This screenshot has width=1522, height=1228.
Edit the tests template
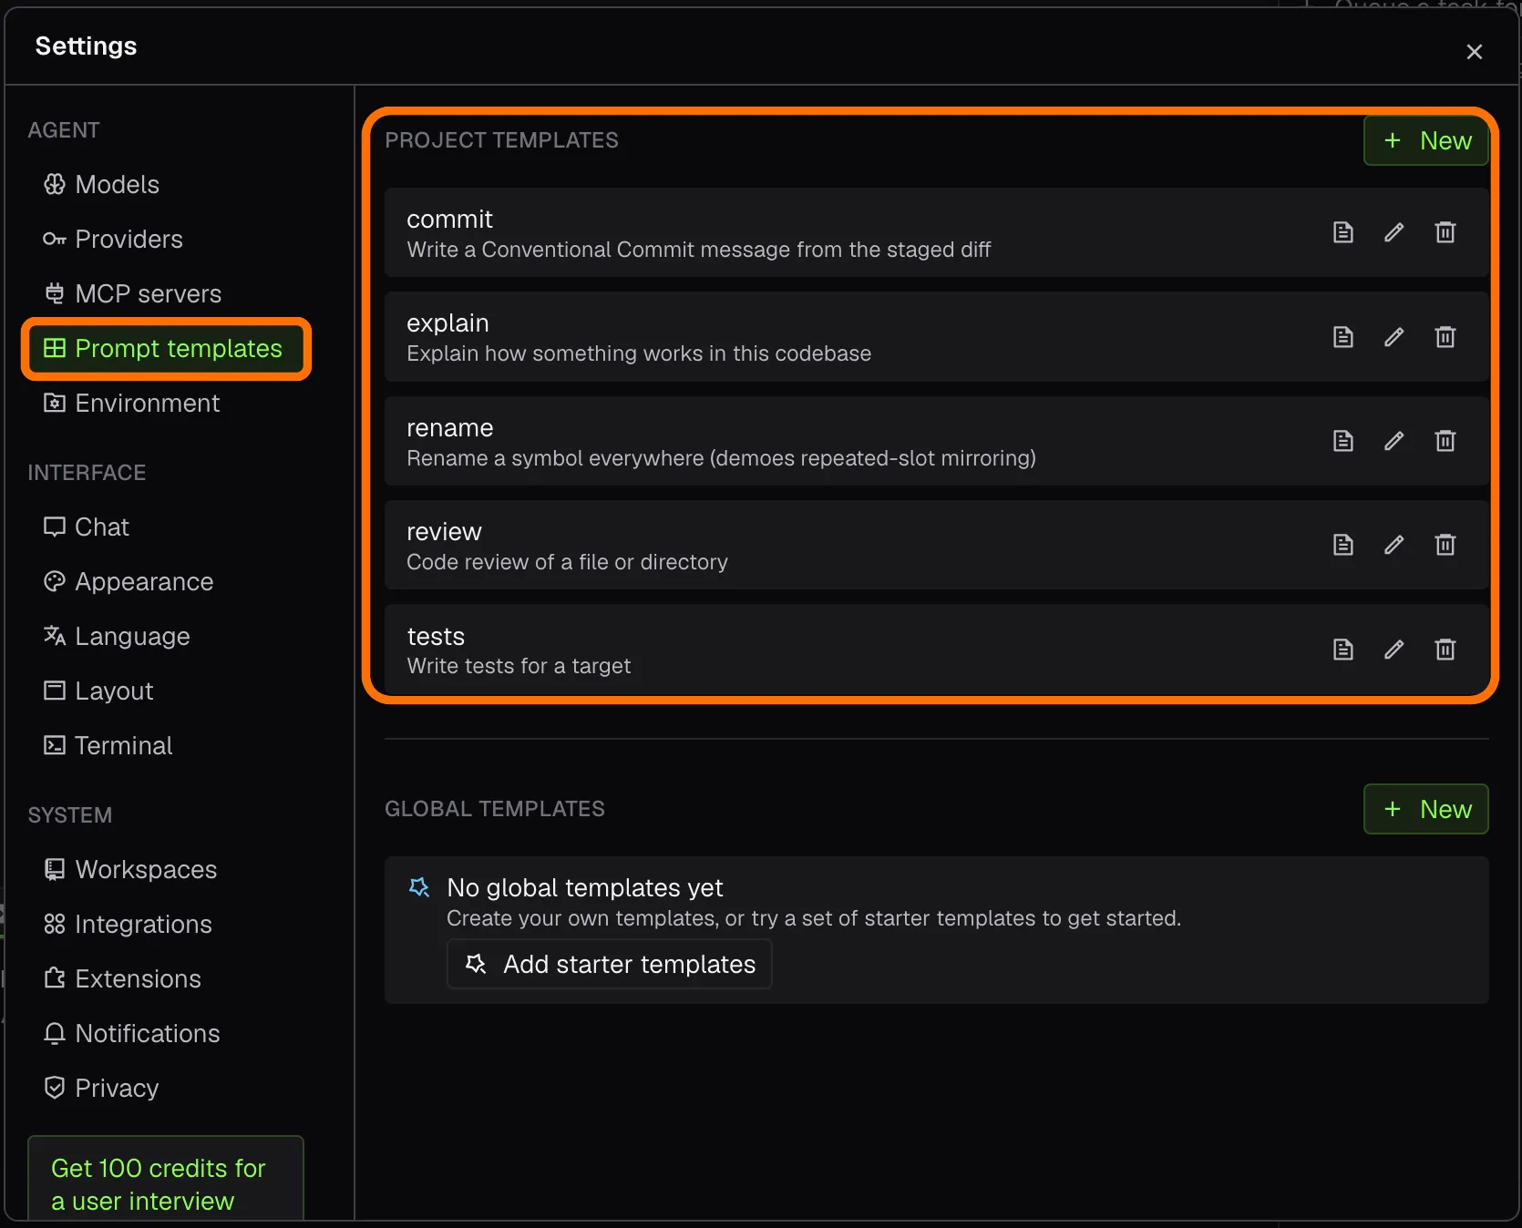tap(1393, 650)
